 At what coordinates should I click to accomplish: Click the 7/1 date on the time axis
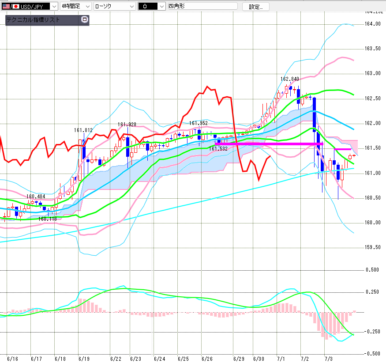(281, 359)
